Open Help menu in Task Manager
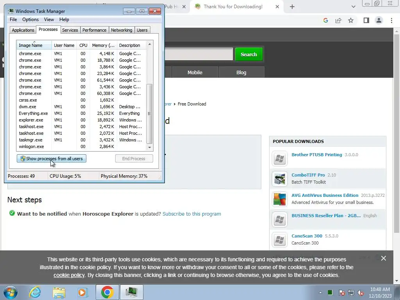This screenshot has width=400, height=300. (64, 20)
